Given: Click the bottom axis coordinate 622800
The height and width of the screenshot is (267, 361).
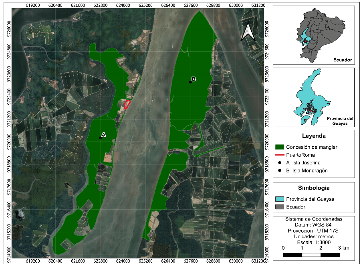Looking at the screenshot, I should (101, 261).
